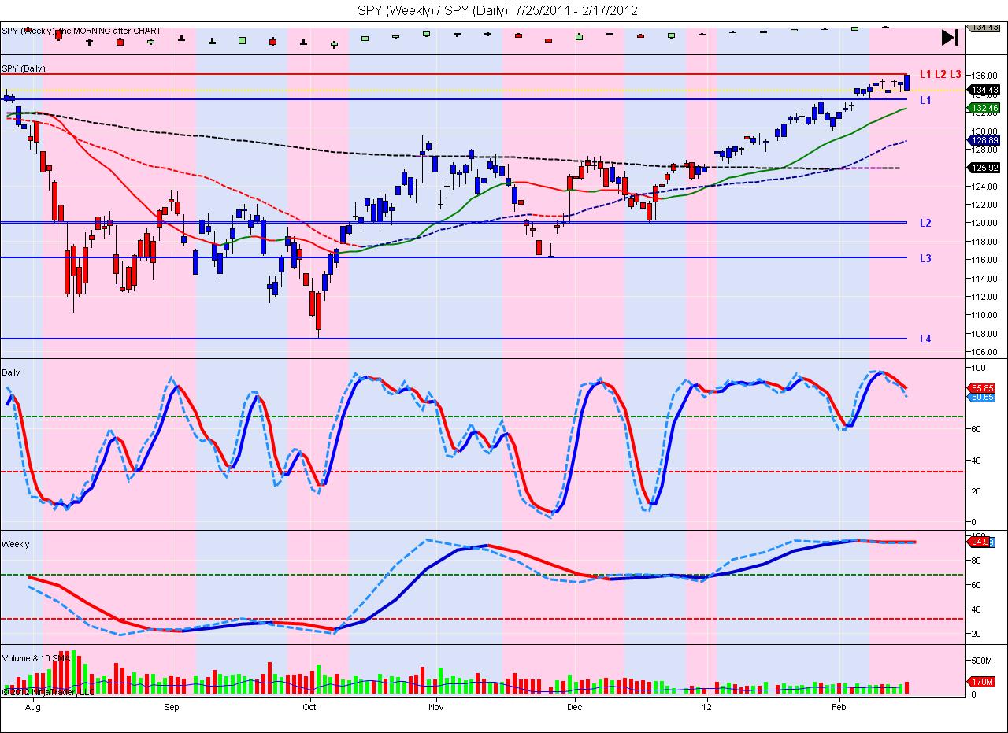Click the "Dec" date axis label
Viewport: 1008px width, 733px height.
tap(574, 707)
